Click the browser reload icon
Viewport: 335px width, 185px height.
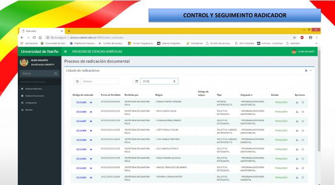(34, 37)
